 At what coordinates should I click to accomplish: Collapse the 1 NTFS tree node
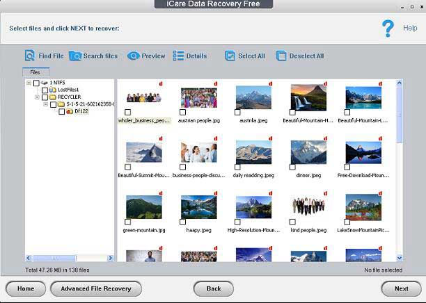[29, 83]
